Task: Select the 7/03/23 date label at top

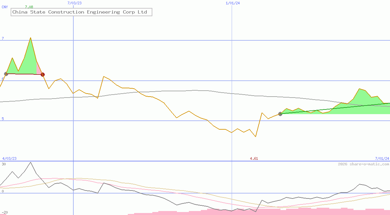Action: 74,3
